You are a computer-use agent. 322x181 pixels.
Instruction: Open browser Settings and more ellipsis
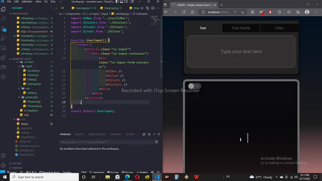click(x=316, y=12)
